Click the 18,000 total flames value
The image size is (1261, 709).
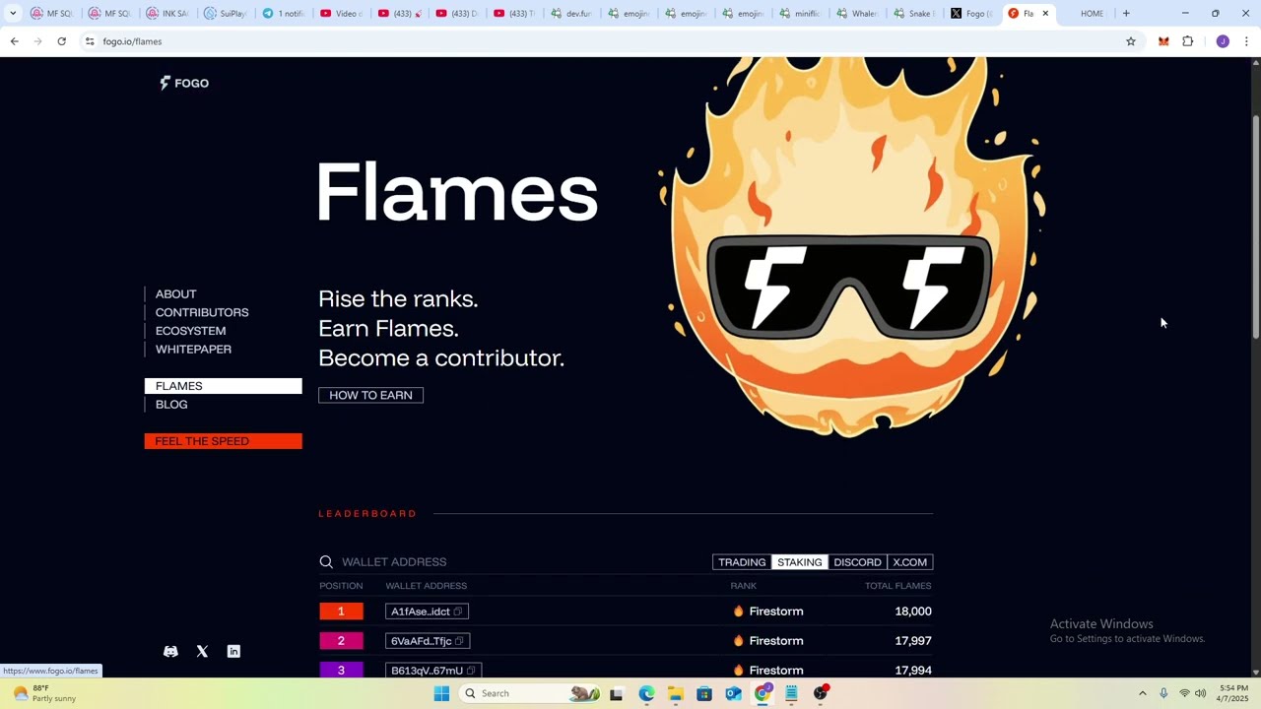(x=913, y=612)
